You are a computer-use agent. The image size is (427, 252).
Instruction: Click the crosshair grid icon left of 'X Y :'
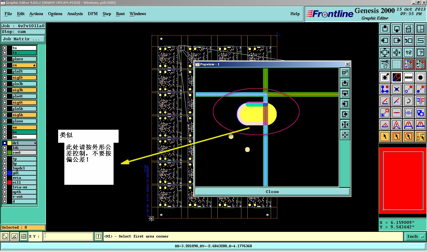click(24, 236)
